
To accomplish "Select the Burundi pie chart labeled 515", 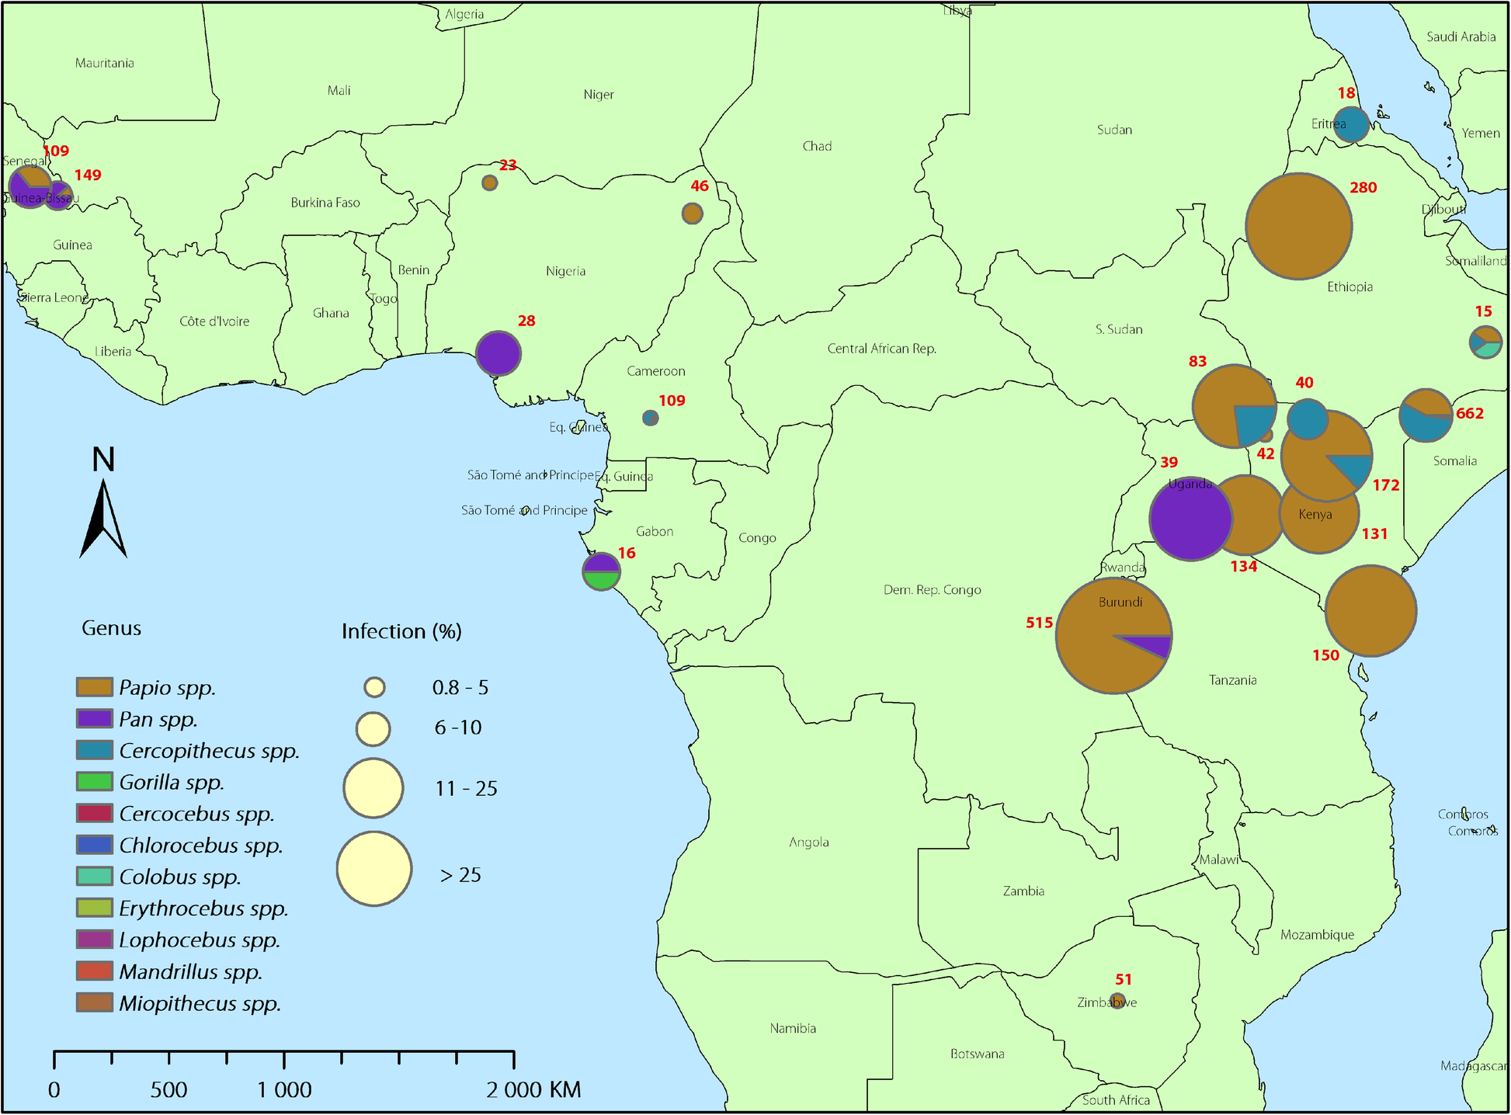I will [1114, 635].
